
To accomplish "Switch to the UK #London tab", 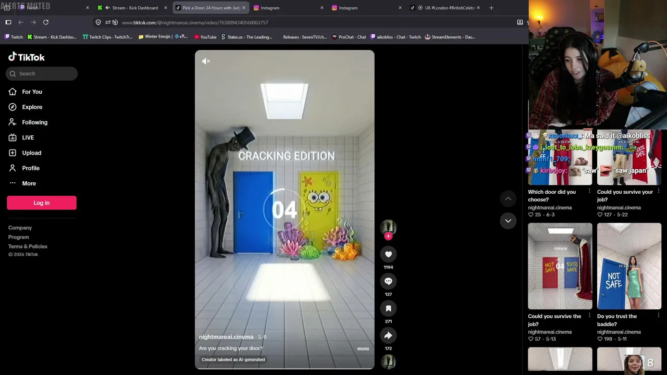I will [x=445, y=8].
